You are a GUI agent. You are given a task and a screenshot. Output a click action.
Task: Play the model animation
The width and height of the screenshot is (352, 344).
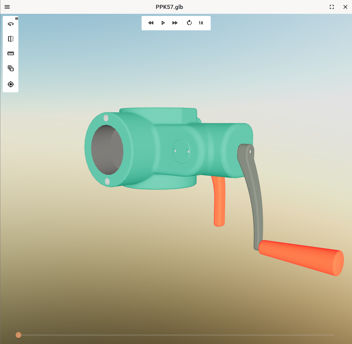point(163,23)
